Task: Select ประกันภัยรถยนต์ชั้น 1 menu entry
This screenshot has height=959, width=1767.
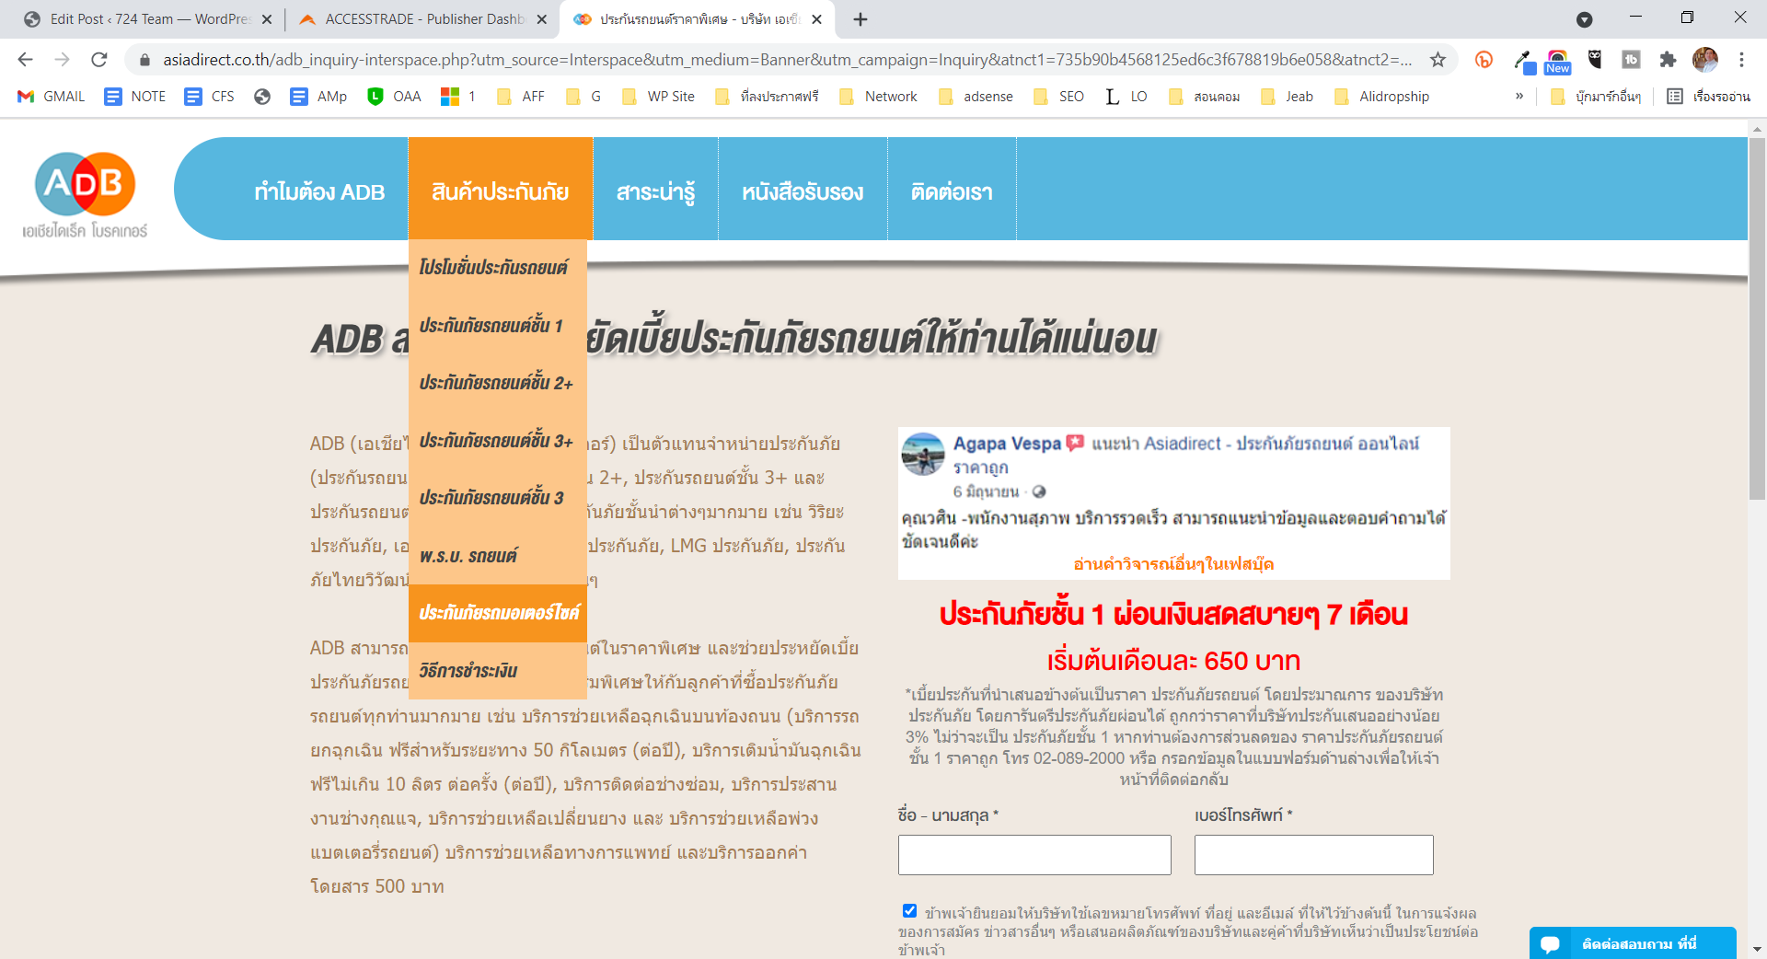Action: pos(497,326)
